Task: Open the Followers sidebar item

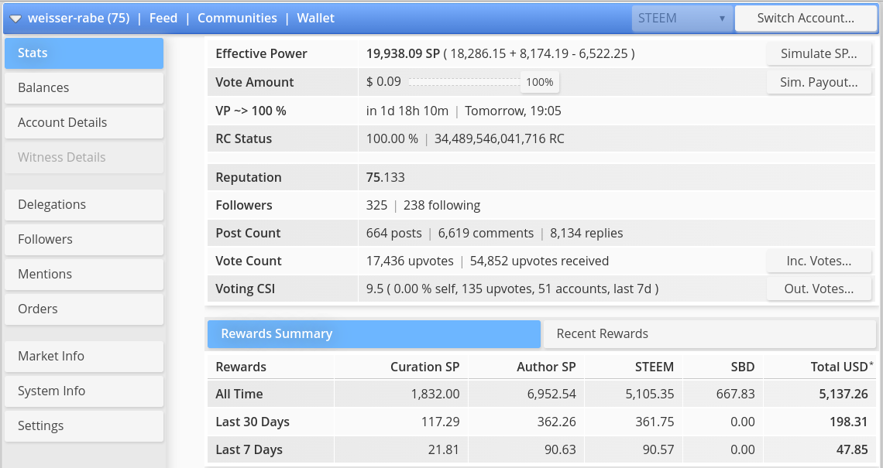Action: (84, 239)
